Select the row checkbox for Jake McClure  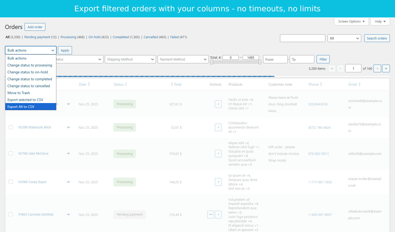click(11, 153)
